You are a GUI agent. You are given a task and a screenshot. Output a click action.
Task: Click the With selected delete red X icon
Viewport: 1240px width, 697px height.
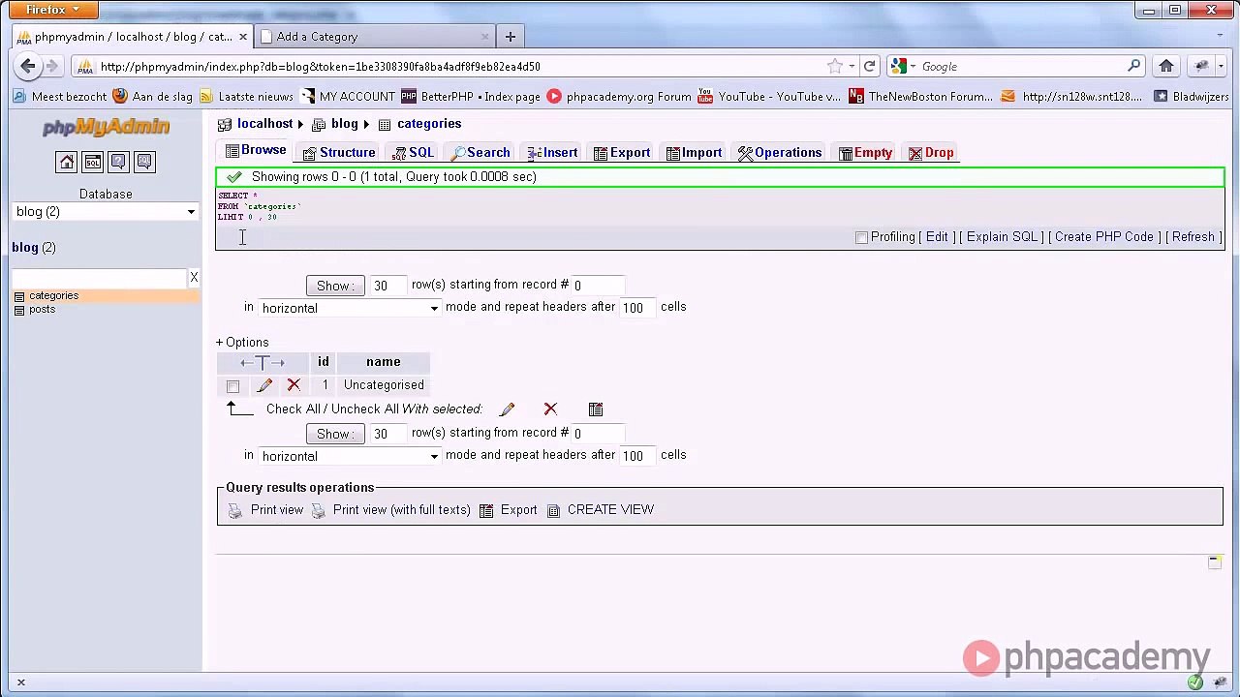click(x=550, y=409)
